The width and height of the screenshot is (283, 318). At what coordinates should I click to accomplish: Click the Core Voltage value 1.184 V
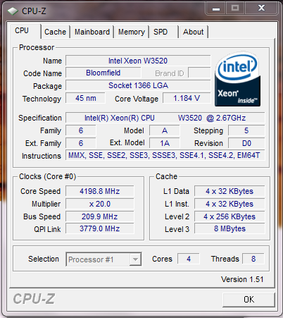pos(187,98)
